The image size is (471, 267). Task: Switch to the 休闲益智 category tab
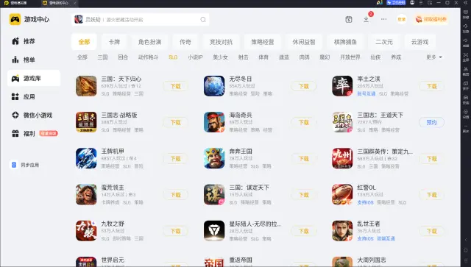pyautogui.click(x=304, y=42)
